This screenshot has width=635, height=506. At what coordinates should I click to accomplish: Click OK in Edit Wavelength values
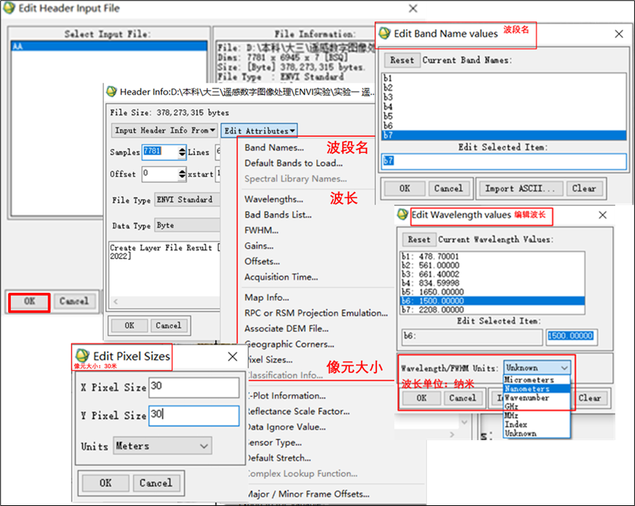(422, 398)
